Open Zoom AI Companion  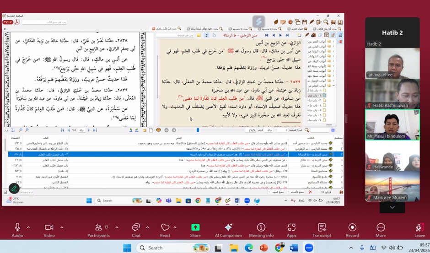(228, 230)
